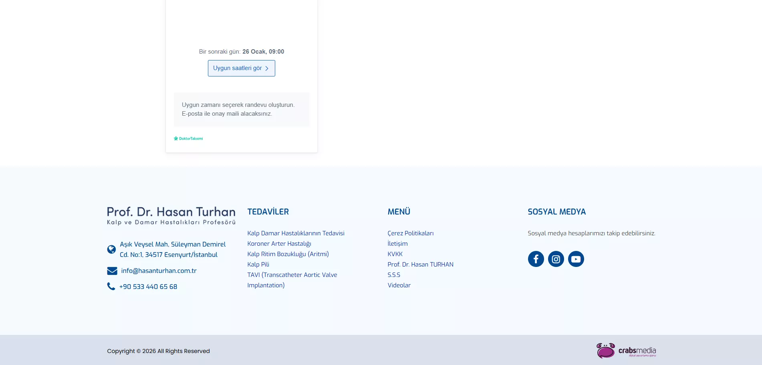Open the 'KVKK' footer link
Image resolution: width=762 pixels, height=365 pixels.
pyautogui.click(x=395, y=254)
